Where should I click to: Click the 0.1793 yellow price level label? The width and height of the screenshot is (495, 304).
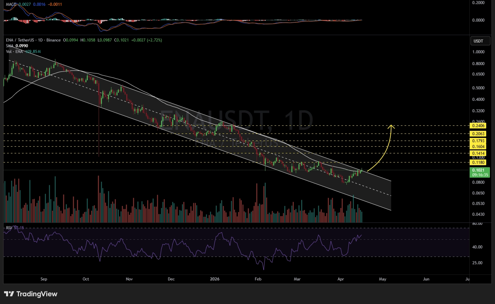(x=478, y=141)
